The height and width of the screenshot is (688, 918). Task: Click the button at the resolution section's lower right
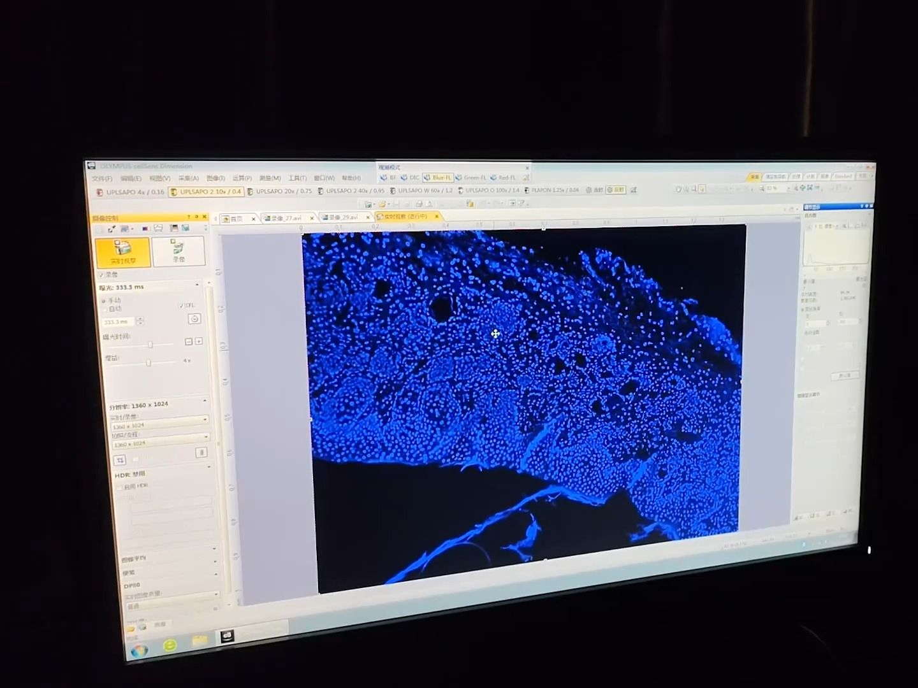coord(201,452)
